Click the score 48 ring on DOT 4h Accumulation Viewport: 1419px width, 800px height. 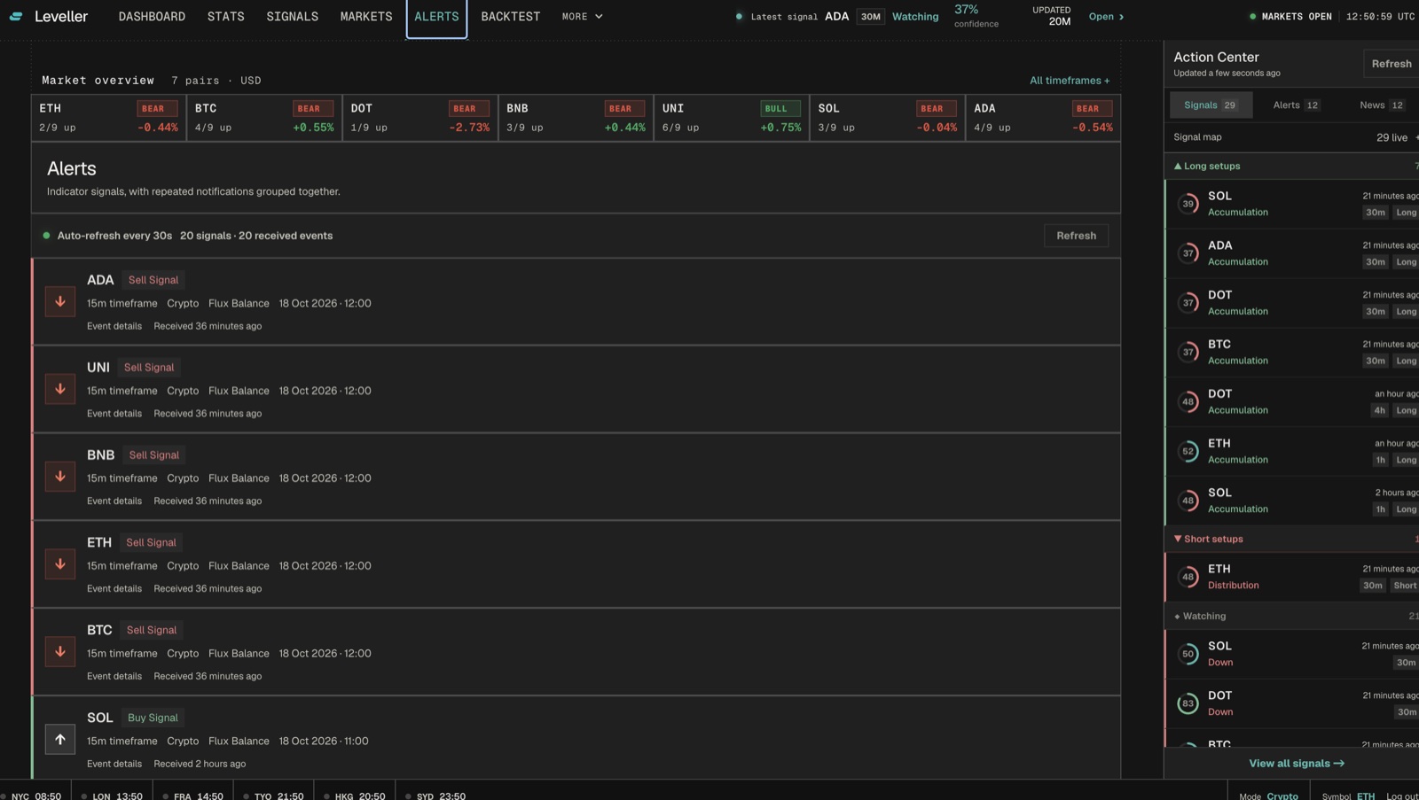(x=1188, y=401)
